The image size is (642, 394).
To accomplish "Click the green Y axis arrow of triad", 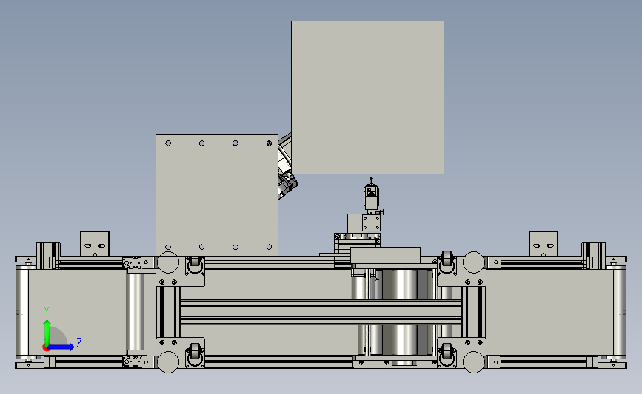I will click(47, 333).
